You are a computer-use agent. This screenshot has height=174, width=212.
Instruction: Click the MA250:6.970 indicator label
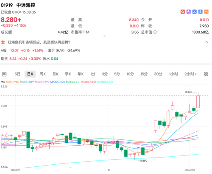click(105, 82)
